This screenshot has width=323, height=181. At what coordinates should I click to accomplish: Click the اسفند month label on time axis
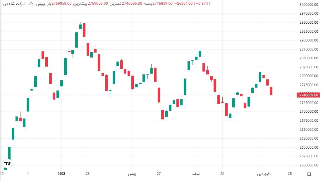click(x=195, y=174)
